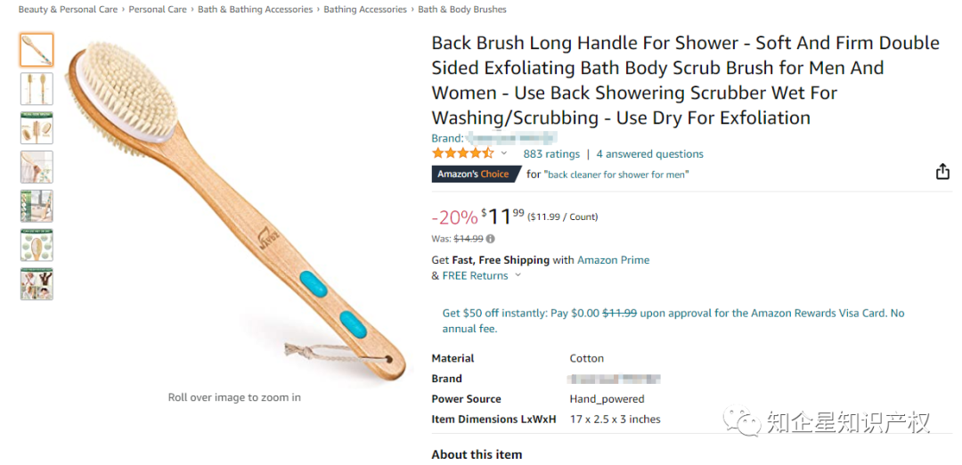Click the Amazon Prime link
The image size is (962, 465).
613,260
